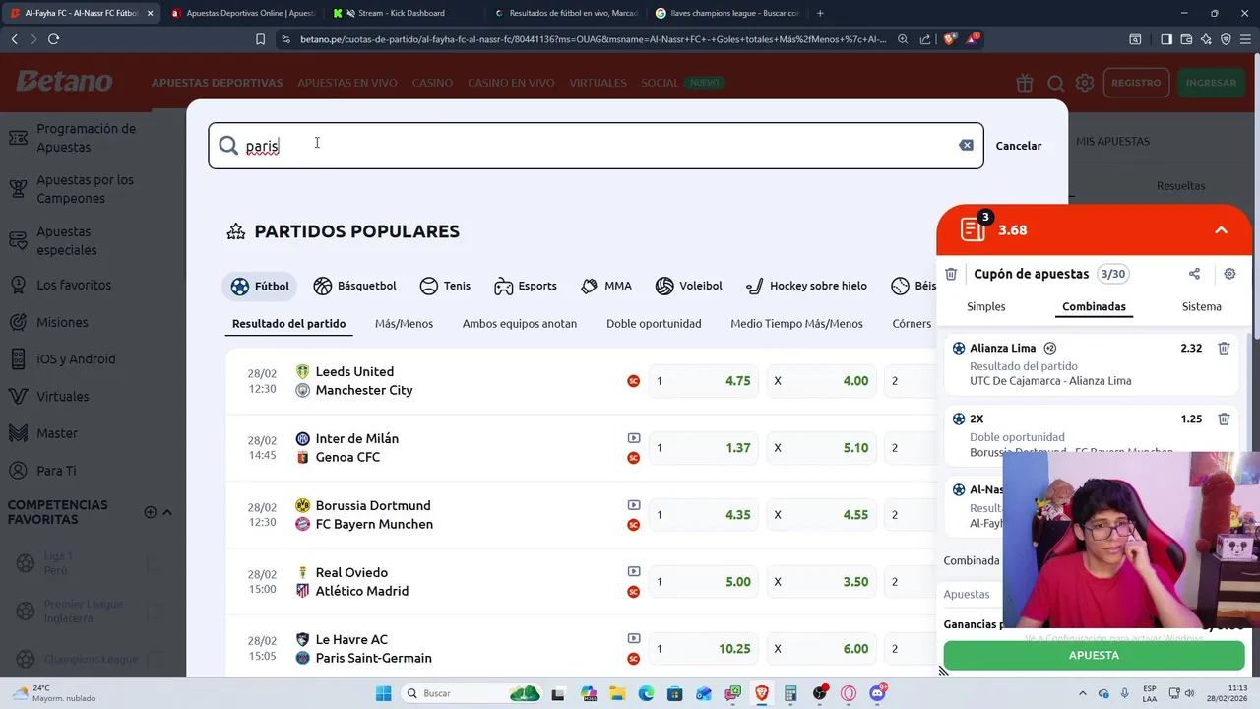The width and height of the screenshot is (1260, 709).
Task: Delete the Alianza Lima selection from coupon
Action: point(1224,348)
